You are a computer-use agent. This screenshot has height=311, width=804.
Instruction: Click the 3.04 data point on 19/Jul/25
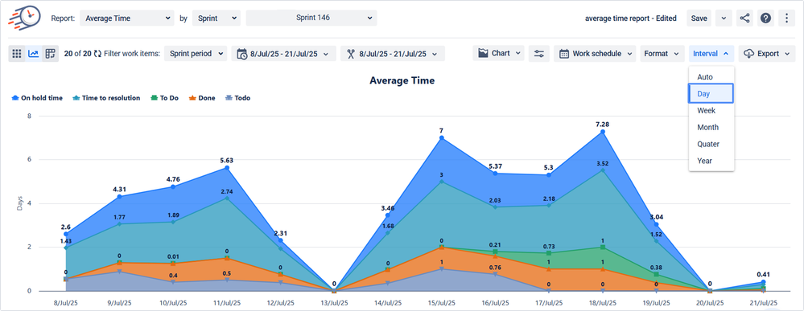point(657,224)
